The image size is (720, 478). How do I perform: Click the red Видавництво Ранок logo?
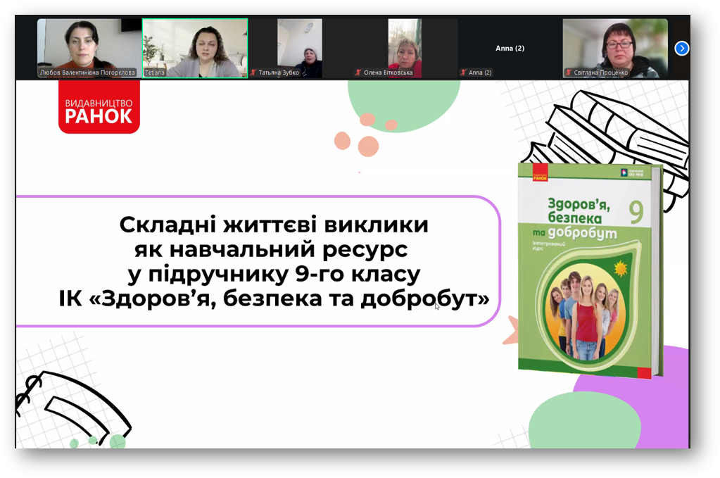click(x=99, y=107)
